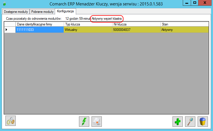Select key number 5000004837 cell

tap(136, 29)
